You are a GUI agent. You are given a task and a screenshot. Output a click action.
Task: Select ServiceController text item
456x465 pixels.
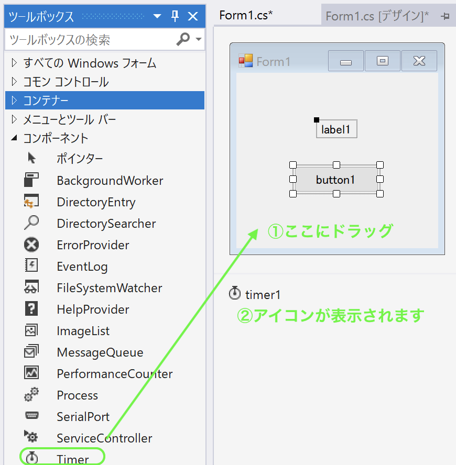coord(104,438)
